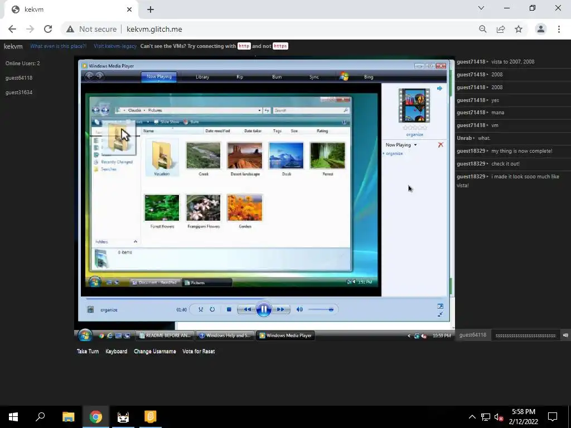Open the VM's Vista Start orb

[85, 335]
